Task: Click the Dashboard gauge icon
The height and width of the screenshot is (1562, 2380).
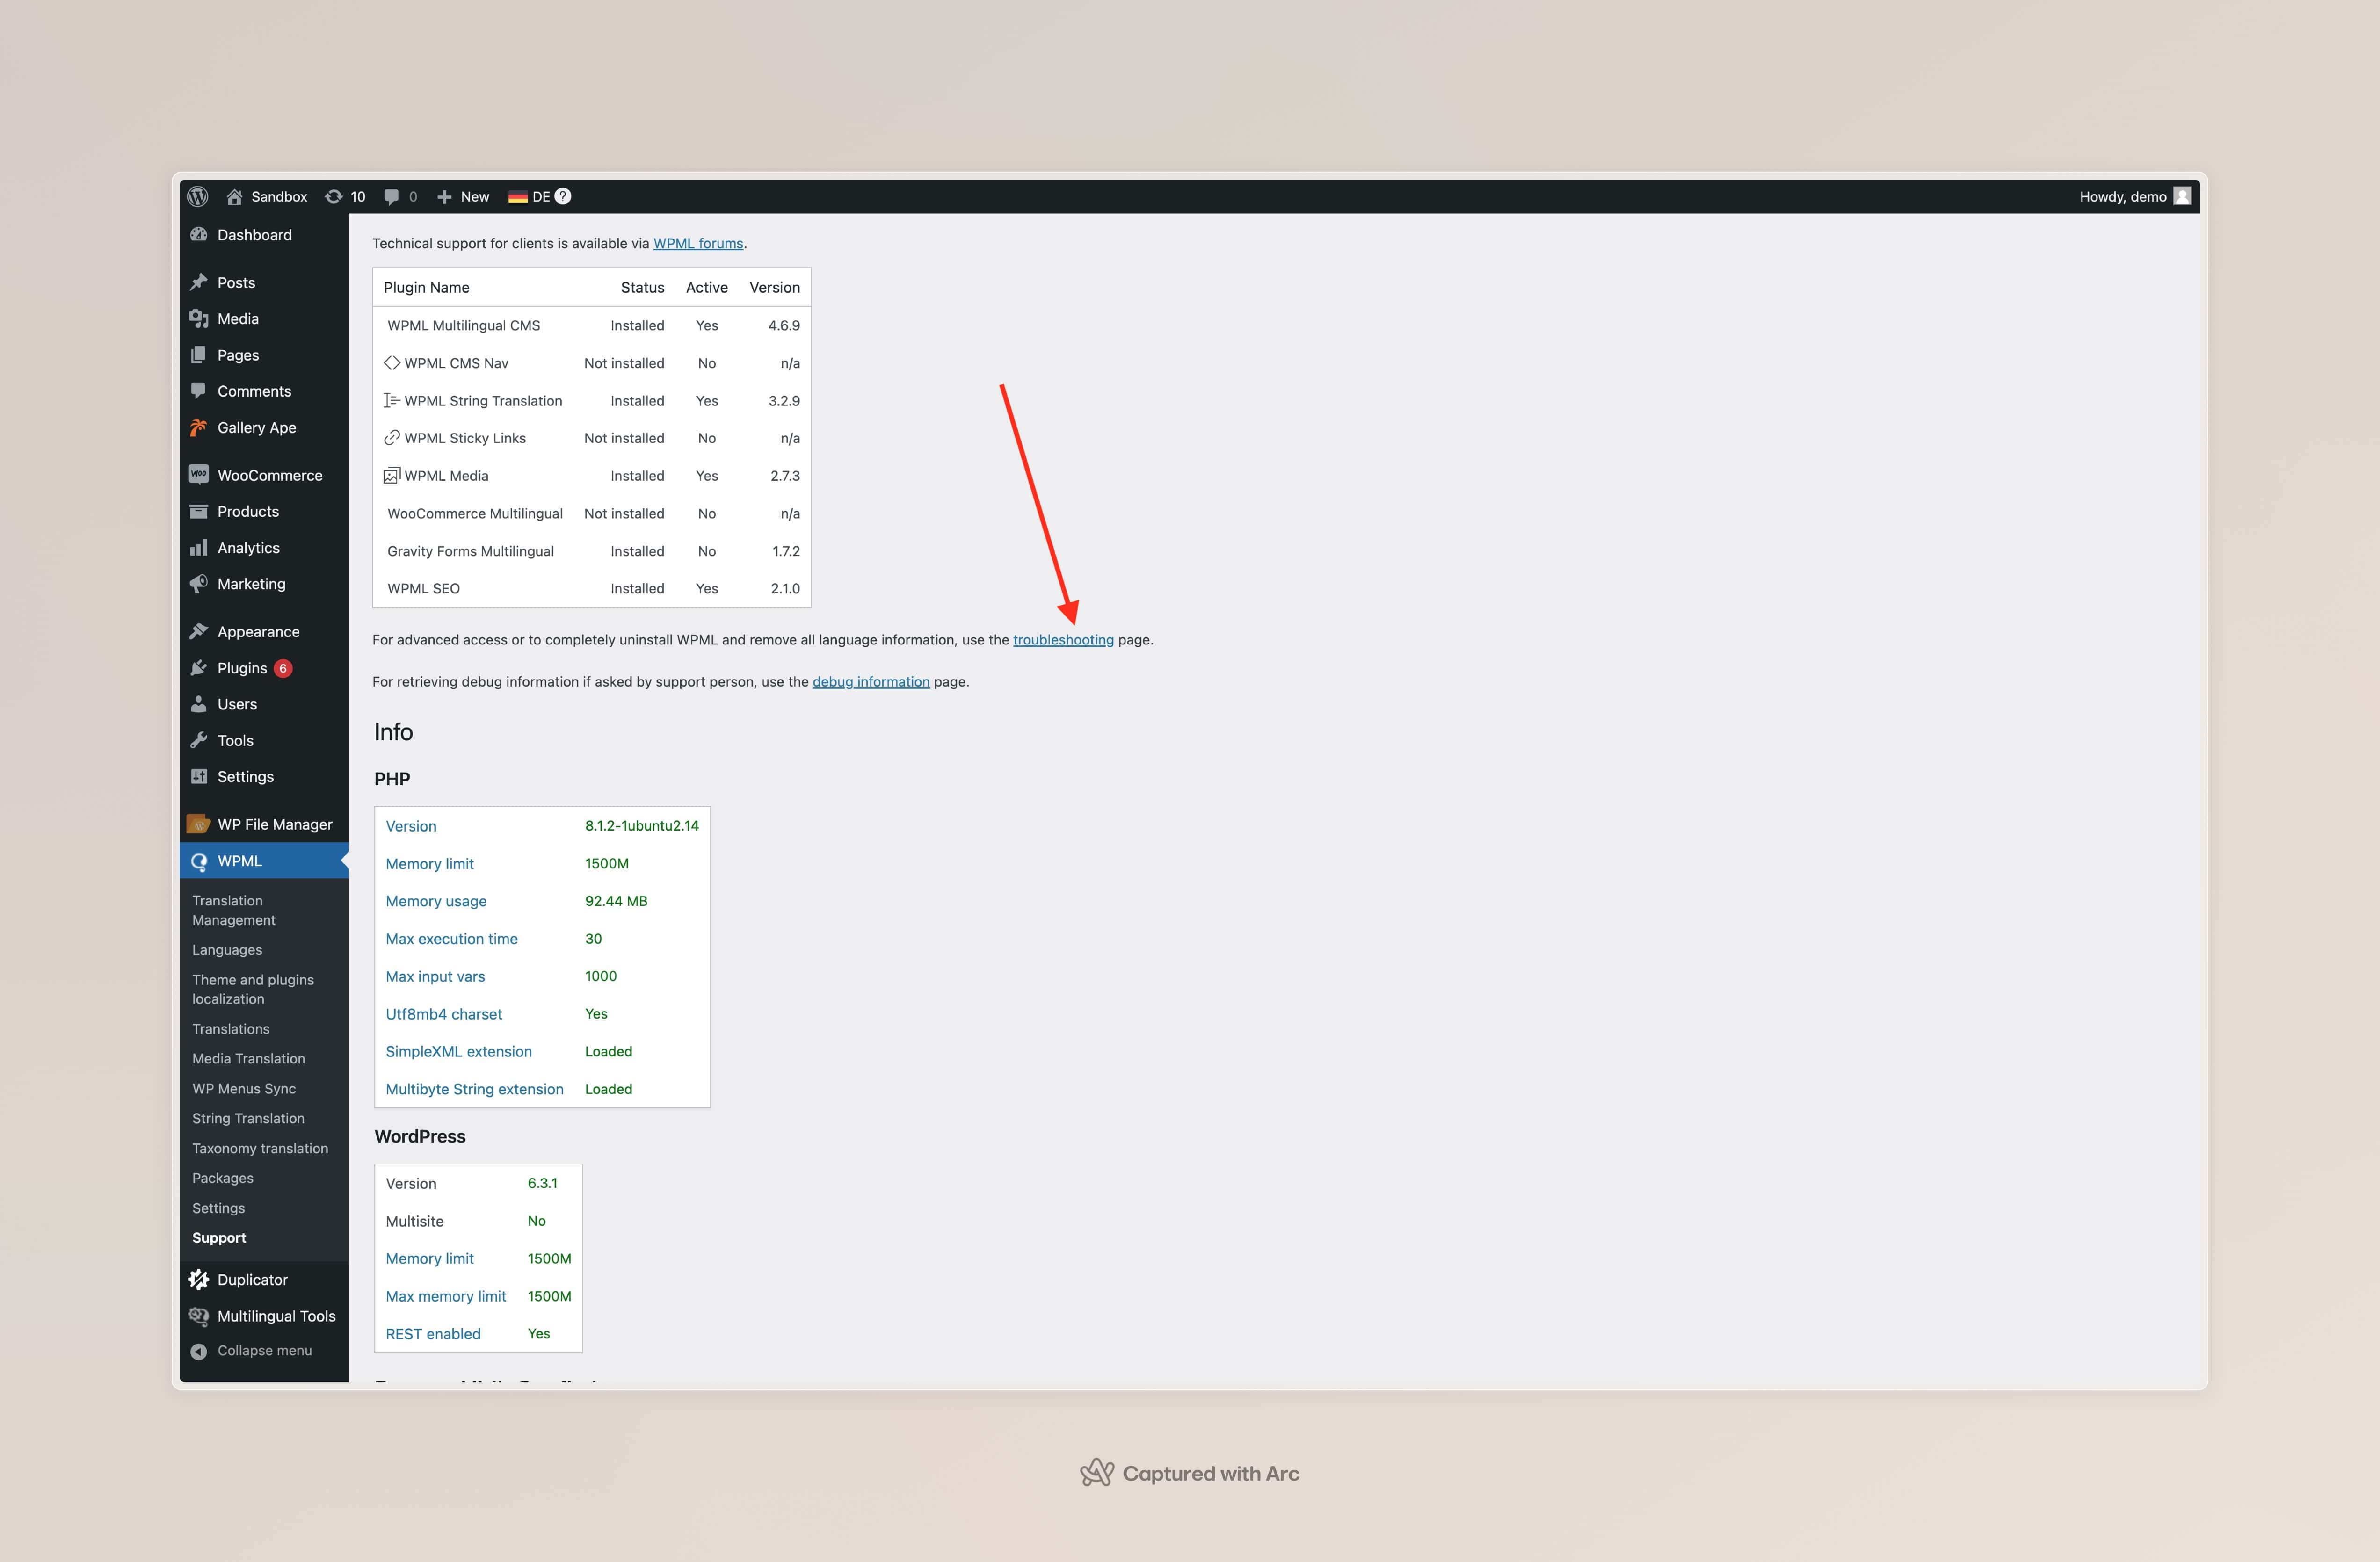Action: tap(198, 234)
